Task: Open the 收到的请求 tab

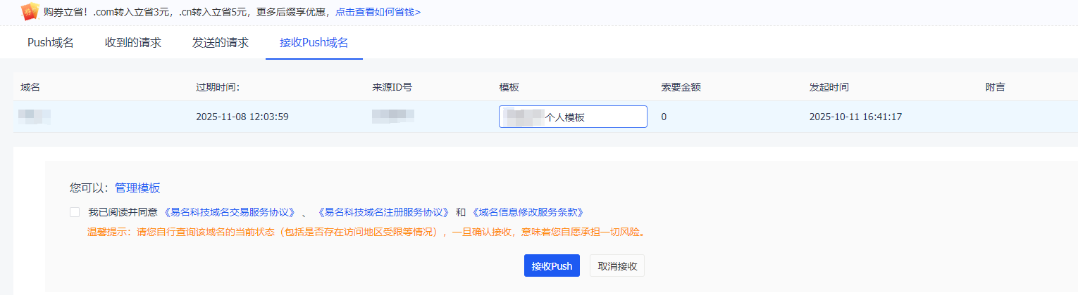Action: (133, 42)
